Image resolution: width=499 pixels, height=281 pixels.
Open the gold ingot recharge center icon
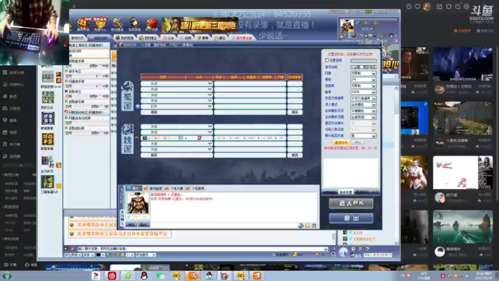[x=100, y=24]
